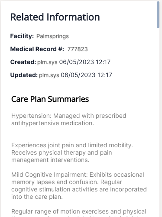Click the Hypertension care plan summary

coord(69,120)
